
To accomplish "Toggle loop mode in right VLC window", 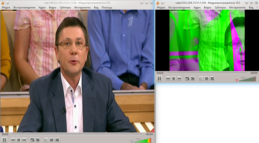I will (x=207, y=78).
